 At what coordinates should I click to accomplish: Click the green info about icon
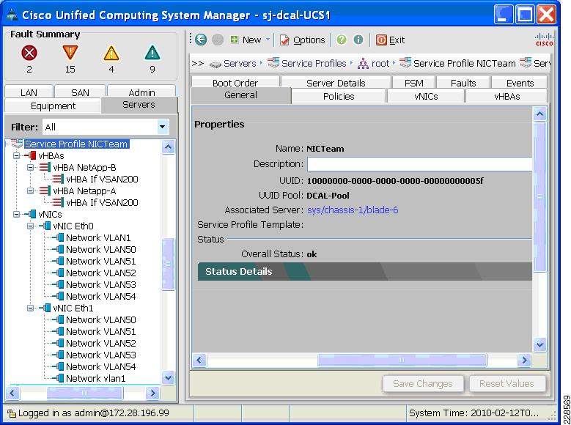358,40
